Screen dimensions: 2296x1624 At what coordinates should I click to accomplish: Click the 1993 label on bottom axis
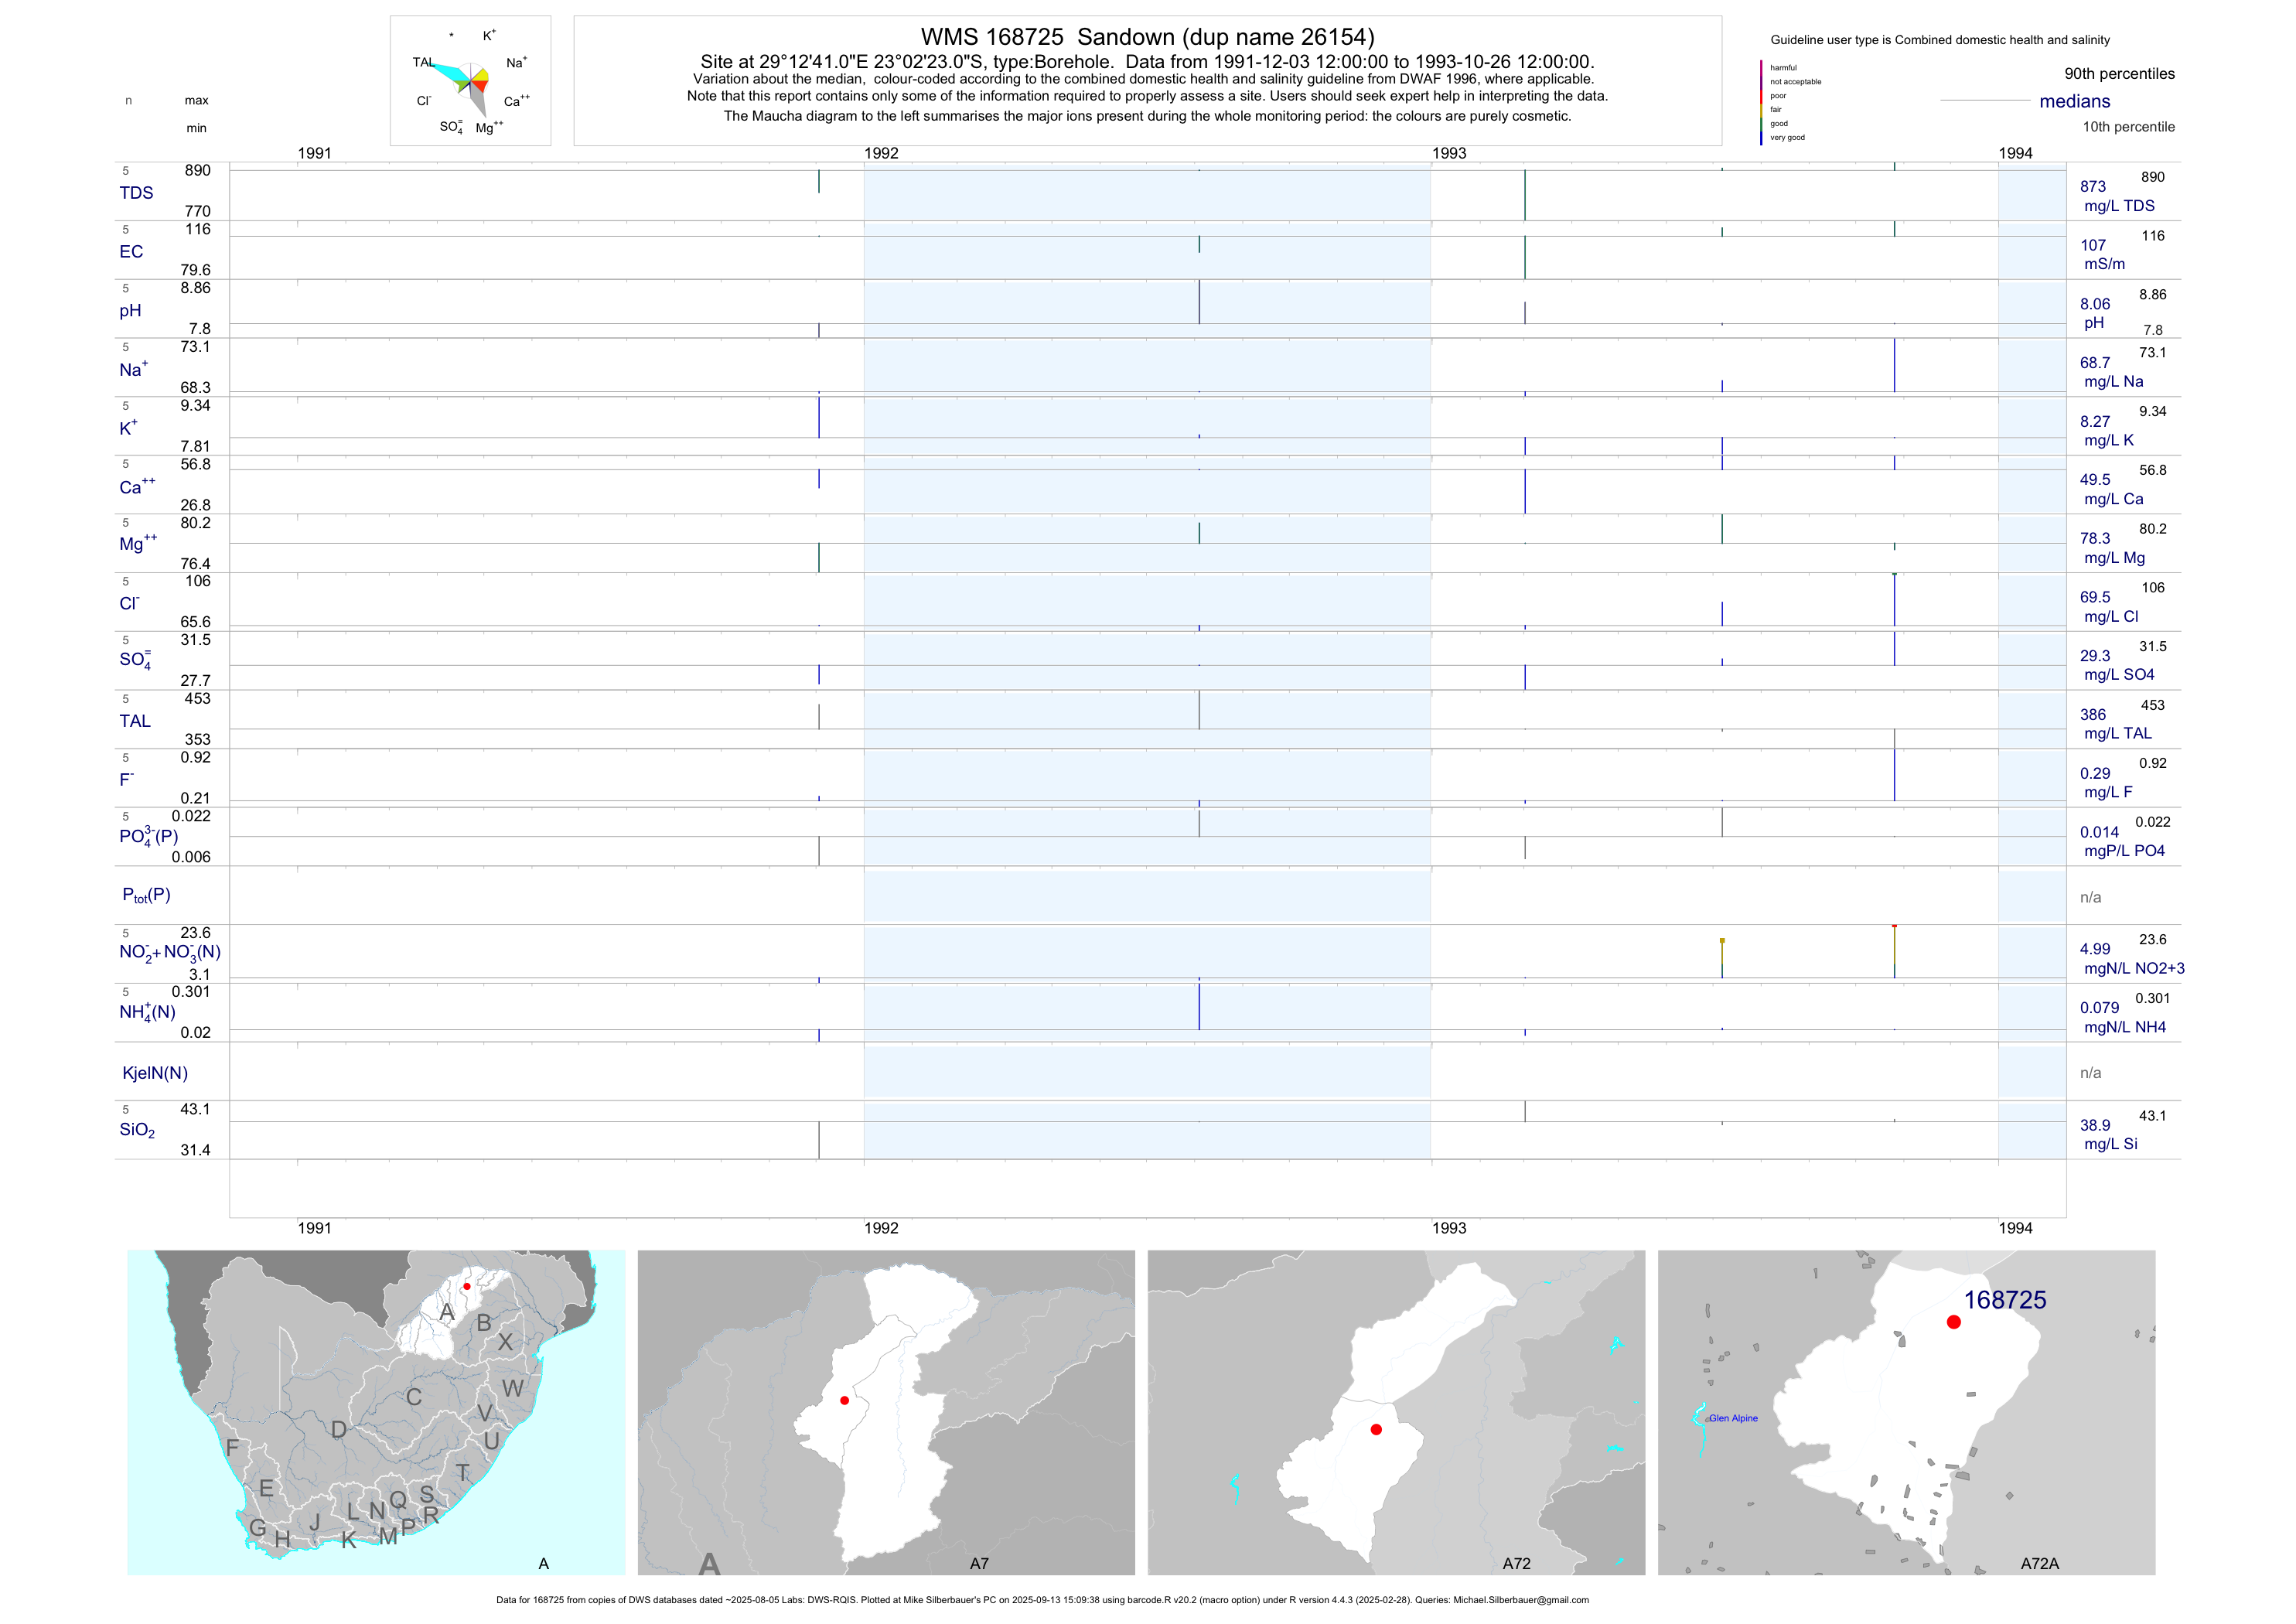(1449, 1228)
